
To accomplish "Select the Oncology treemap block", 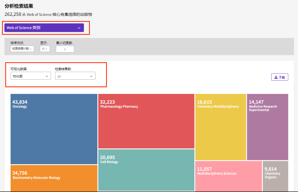I will pos(54,129).
